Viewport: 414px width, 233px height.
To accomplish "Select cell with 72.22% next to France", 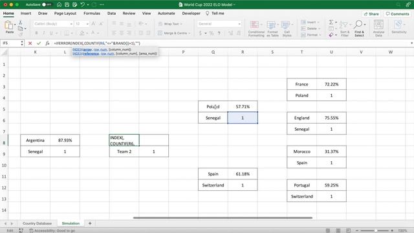I will point(331,84).
